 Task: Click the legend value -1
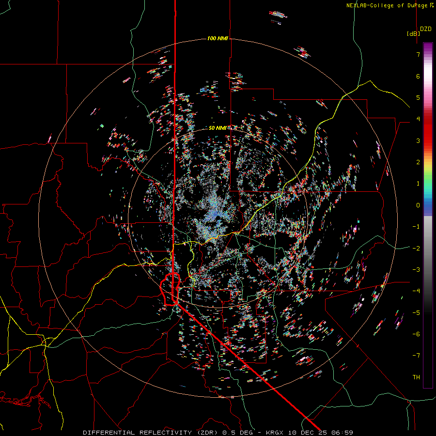click(x=416, y=227)
